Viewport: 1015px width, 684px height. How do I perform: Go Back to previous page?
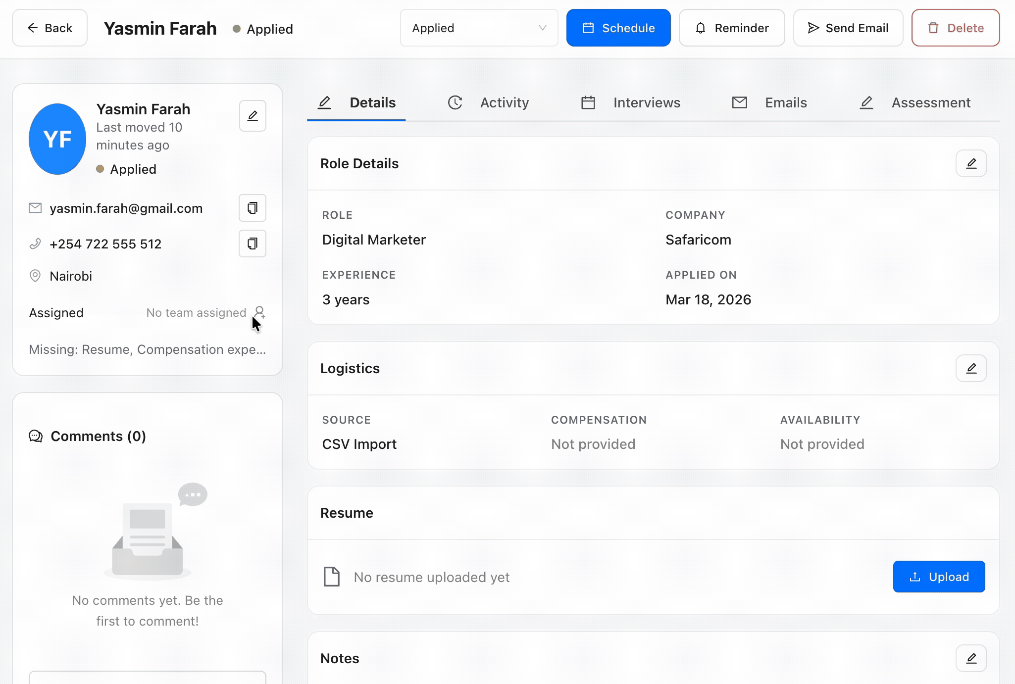pos(50,28)
